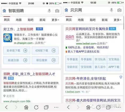Switch to 新闻 tab on left phone
This screenshot has height=112, width=125.
[42, 20]
